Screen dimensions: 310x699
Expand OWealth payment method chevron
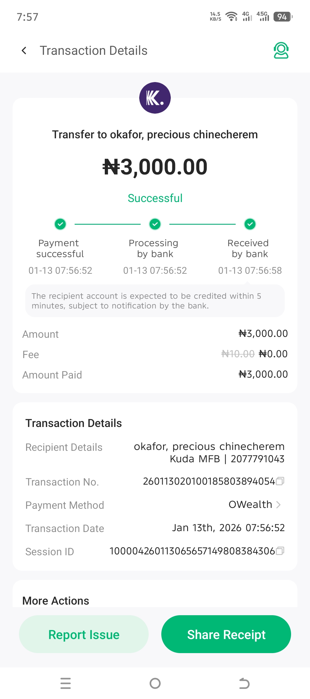point(278,505)
